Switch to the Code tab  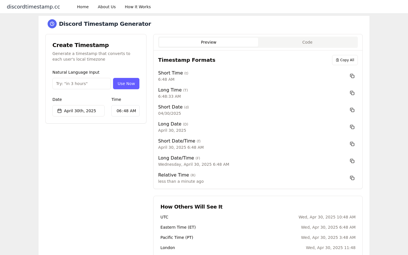click(x=307, y=42)
